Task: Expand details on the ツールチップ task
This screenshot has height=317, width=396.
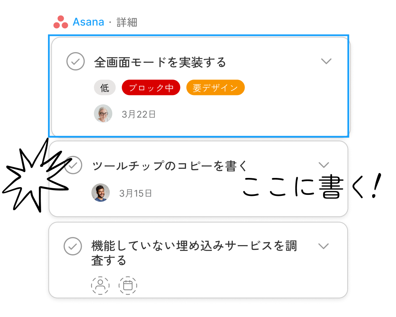Action: pyautogui.click(x=324, y=165)
